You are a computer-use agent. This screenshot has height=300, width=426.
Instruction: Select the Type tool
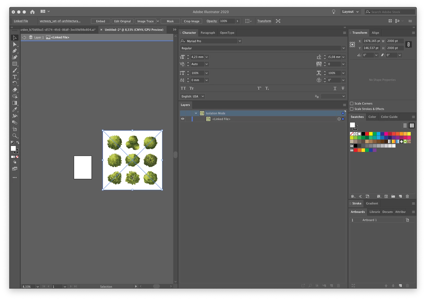pos(15,77)
